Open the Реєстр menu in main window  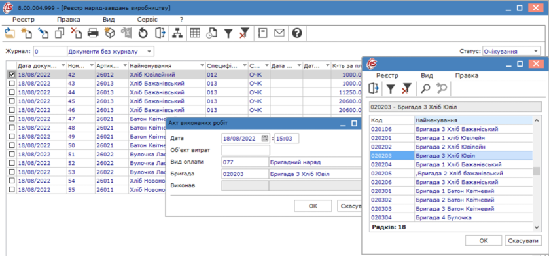point(24,20)
